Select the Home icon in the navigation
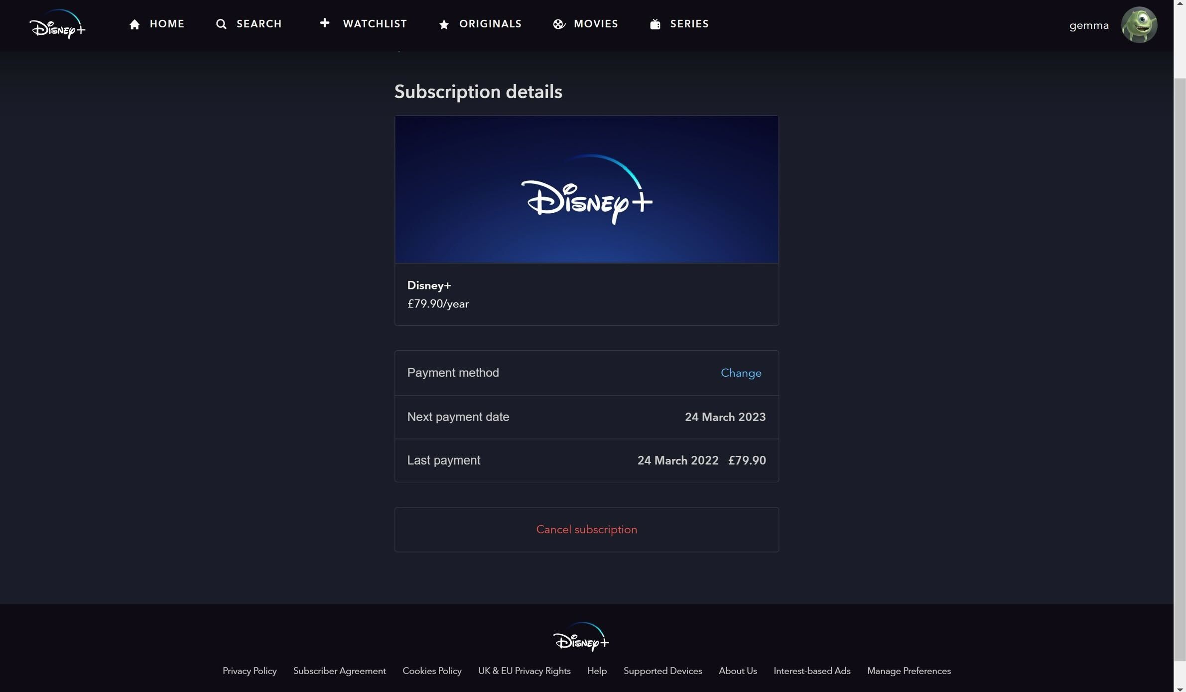 [x=134, y=24]
